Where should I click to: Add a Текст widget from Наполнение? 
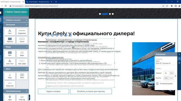pyautogui.click(x=10, y=32)
